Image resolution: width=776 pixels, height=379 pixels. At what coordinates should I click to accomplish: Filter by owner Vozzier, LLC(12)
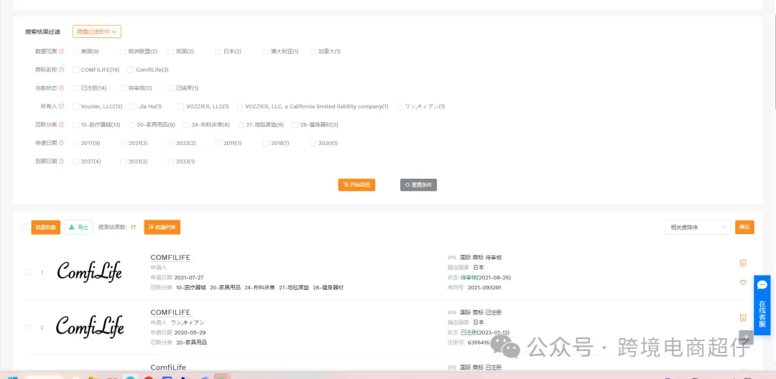75,106
